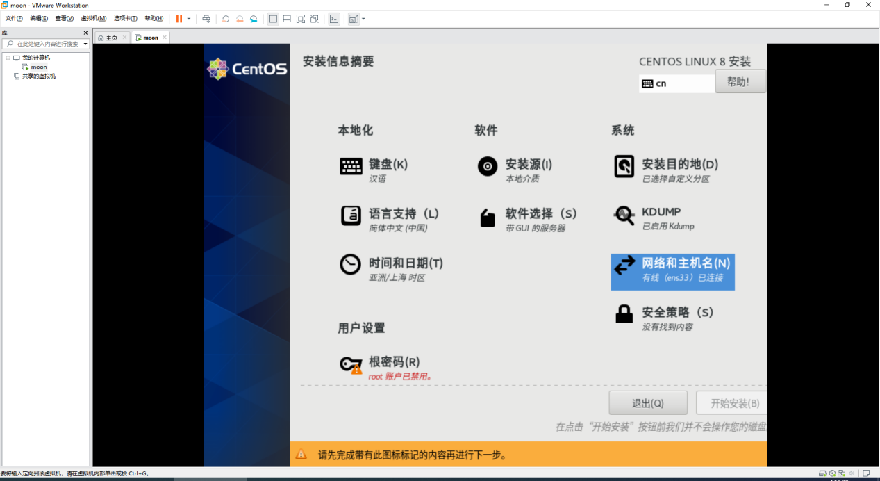Screen dimensions: 880x481
Task: Take a snapshot of the VM
Action: pos(226,19)
